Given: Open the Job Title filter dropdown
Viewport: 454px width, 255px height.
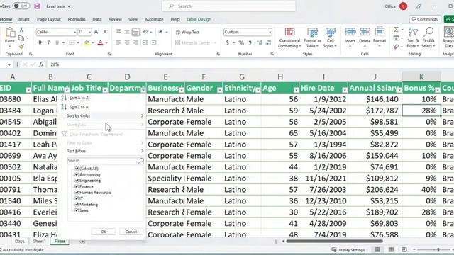Looking at the screenshot, I should click(x=105, y=90).
